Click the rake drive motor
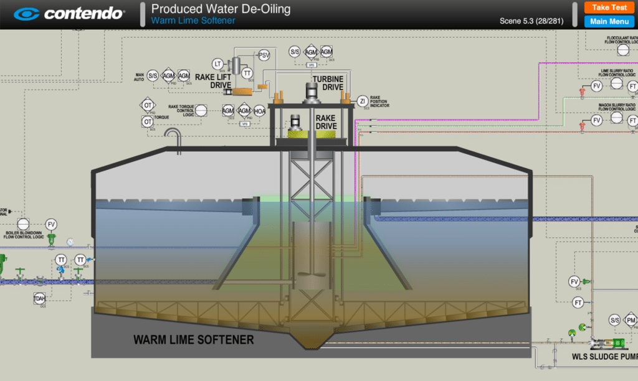 pos(295,122)
